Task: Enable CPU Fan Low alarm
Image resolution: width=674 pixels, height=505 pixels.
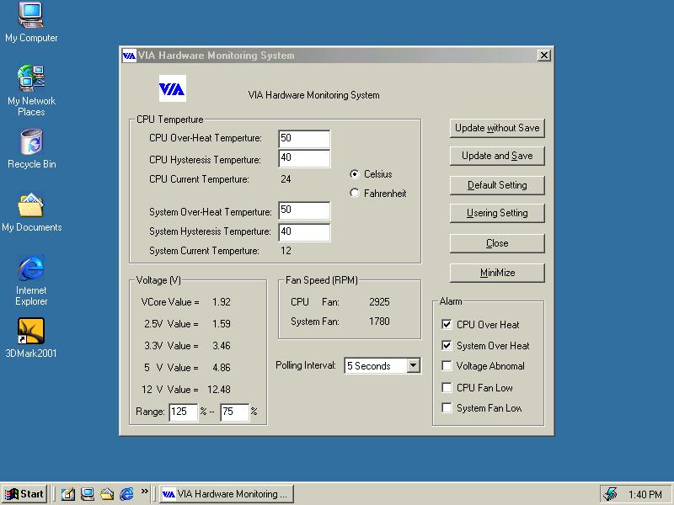Action: coord(447,387)
